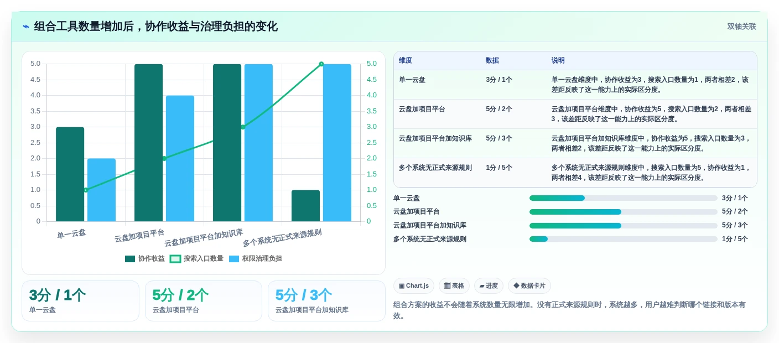
Task: Click the Chart.js tag chip
Action: pyautogui.click(x=414, y=286)
